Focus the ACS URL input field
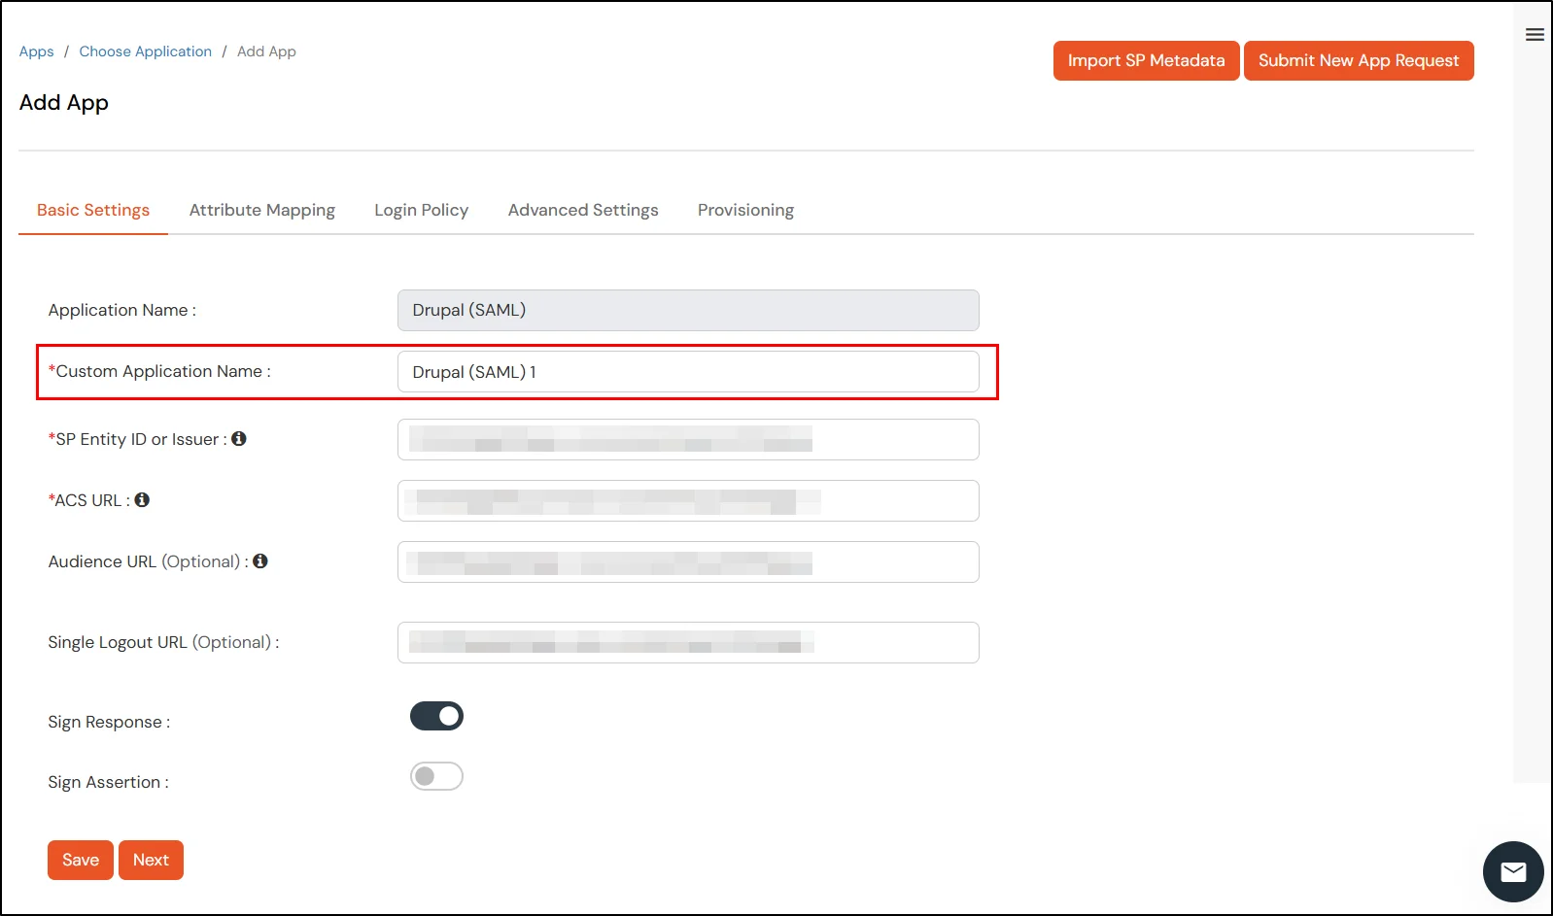Image resolution: width=1553 pixels, height=916 pixels. [x=688, y=500]
